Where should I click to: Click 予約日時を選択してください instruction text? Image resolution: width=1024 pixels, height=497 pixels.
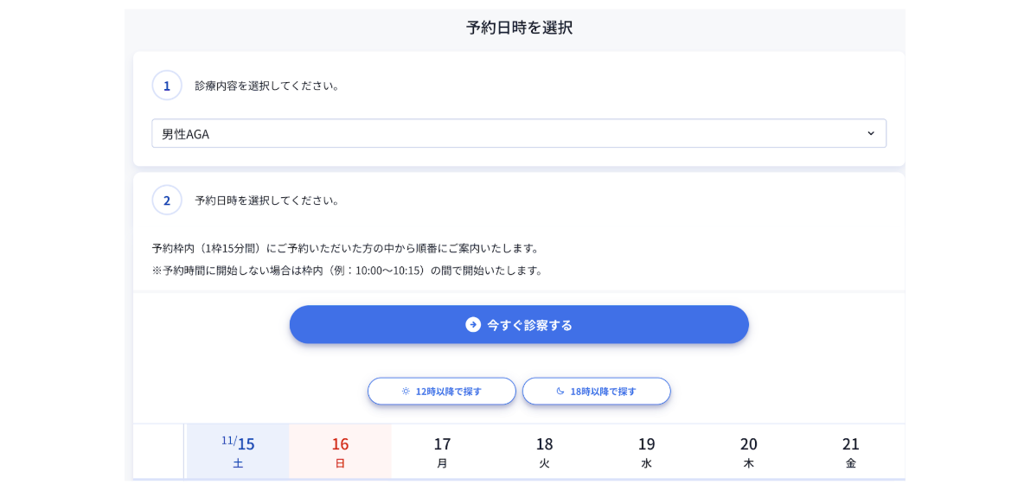pos(268,201)
